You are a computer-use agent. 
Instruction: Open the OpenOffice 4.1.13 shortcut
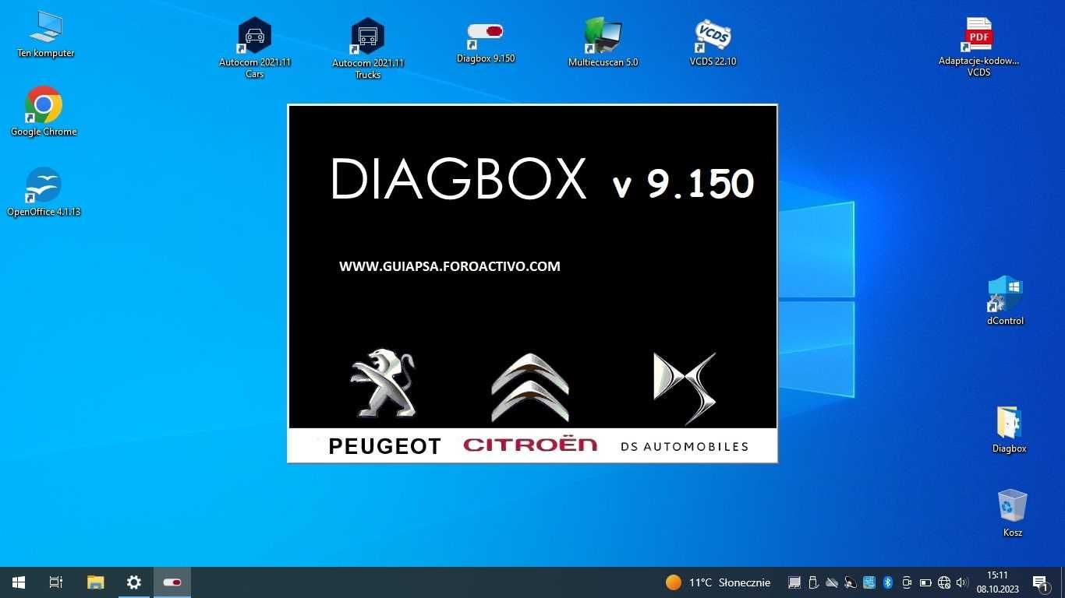click(x=44, y=192)
